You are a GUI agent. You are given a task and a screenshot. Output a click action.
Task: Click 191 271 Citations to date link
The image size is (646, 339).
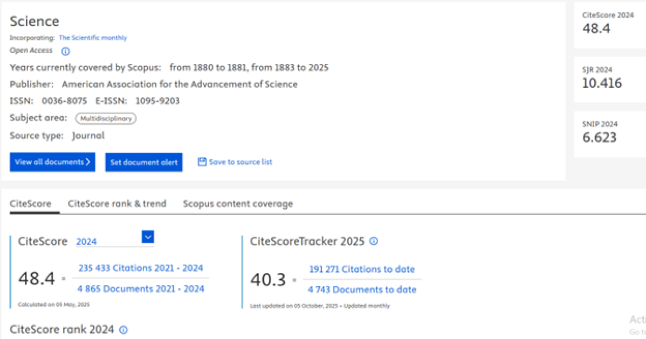tap(362, 269)
